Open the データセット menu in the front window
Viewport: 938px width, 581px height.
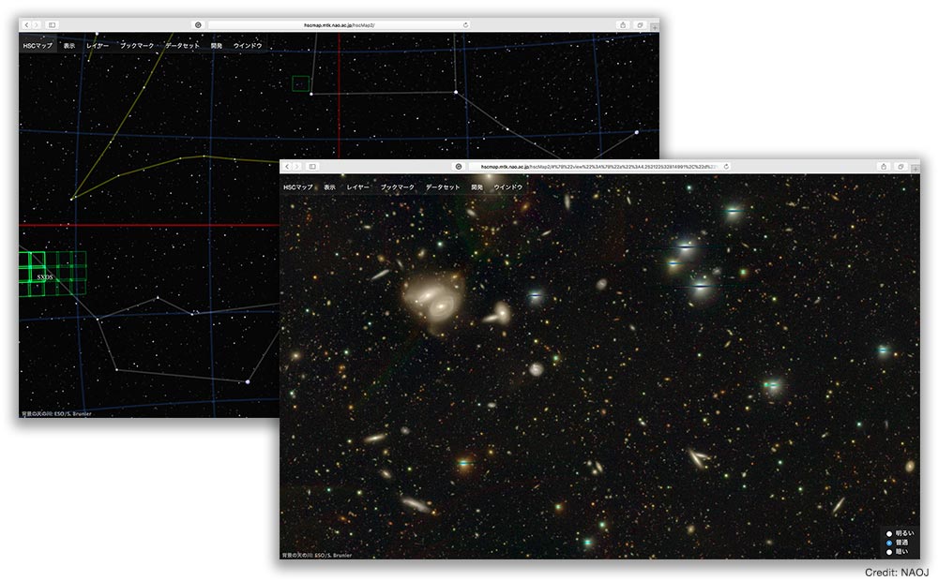[443, 187]
